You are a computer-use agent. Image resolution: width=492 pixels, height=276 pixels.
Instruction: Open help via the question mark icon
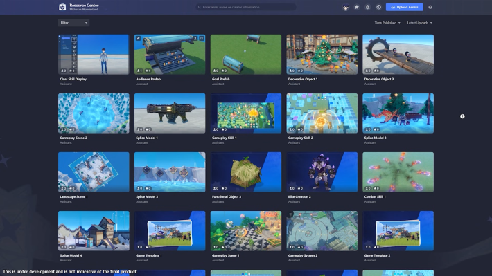[430, 7]
